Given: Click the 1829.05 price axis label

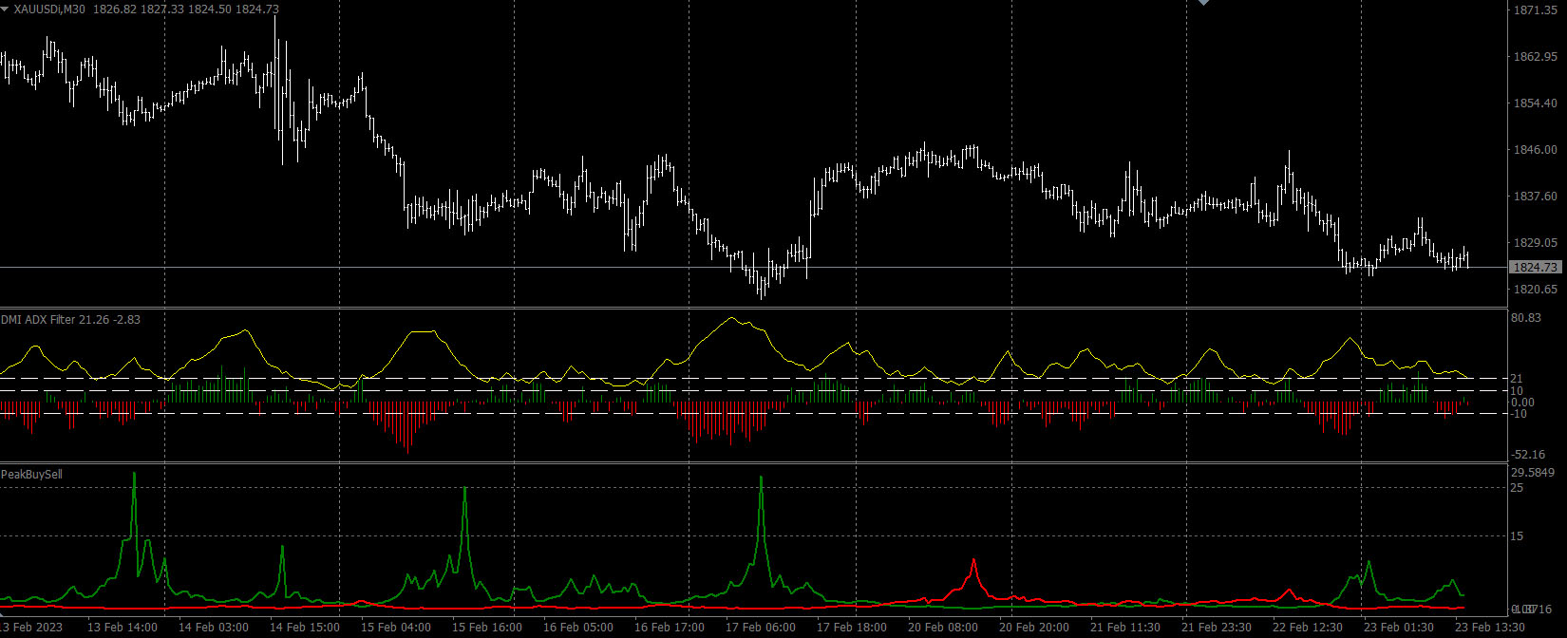Looking at the screenshot, I should coord(1535,243).
